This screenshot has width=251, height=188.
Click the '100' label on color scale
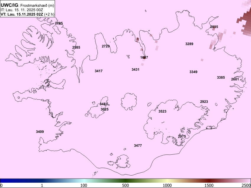84,185
